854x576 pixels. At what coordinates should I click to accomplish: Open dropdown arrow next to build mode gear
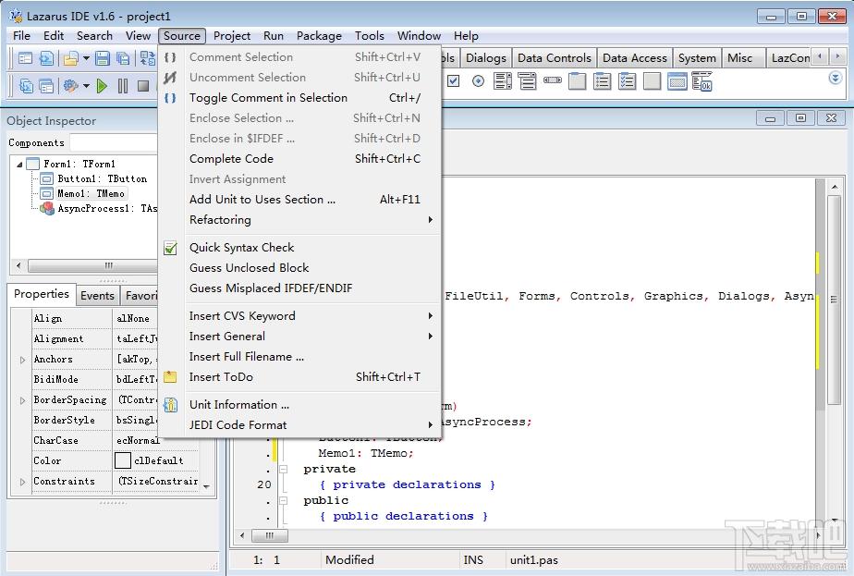[86, 86]
